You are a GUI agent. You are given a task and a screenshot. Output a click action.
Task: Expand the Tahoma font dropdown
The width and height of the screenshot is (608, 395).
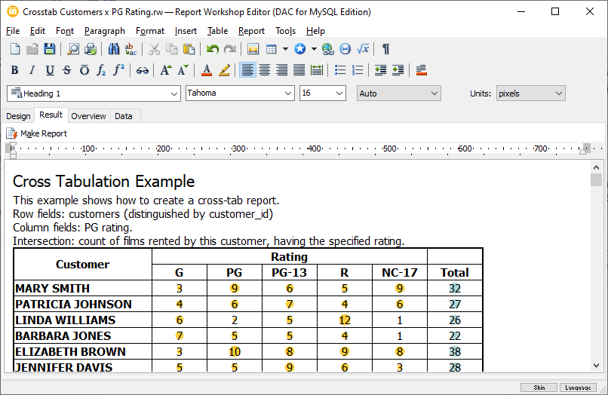coord(287,93)
